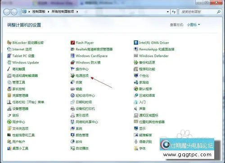This screenshot has width=225, height=163.
Task: Open the 用户帐户 link
Action: [x=18, y=142]
